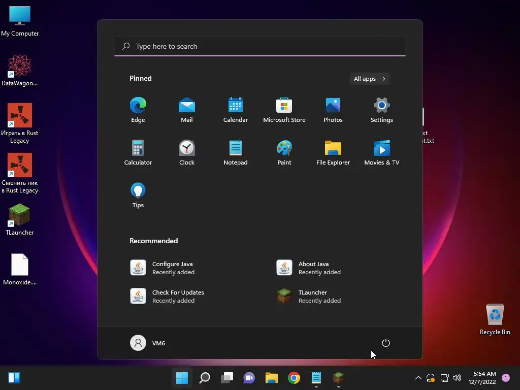Screen dimensions: 520x390
Task: Open Notepad from pinned apps
Action: tap(236, 152)
